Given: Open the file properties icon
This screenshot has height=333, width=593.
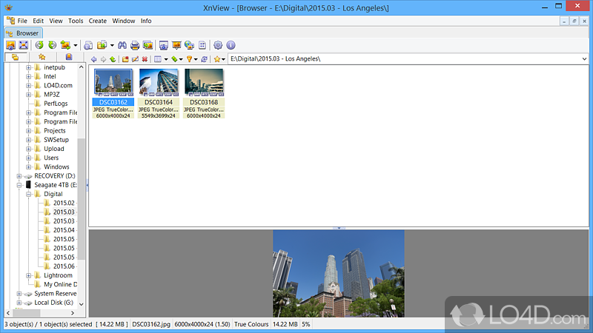Looking at the screenshot, I should pyautogui.click(x=88, y=45).
